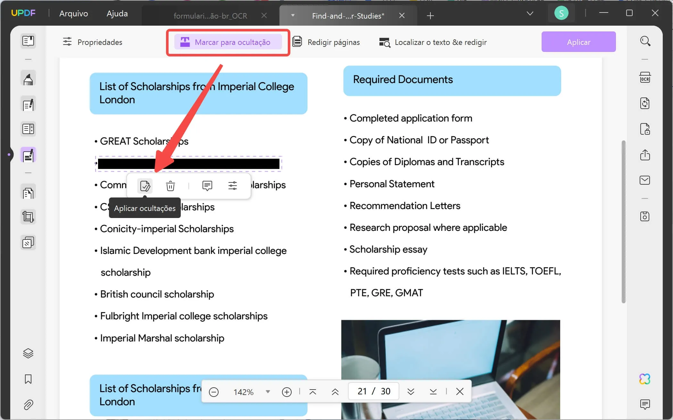Click "Scholarship essay" bullet
Screen dimensions: 673x420
[x=388, y=249]
